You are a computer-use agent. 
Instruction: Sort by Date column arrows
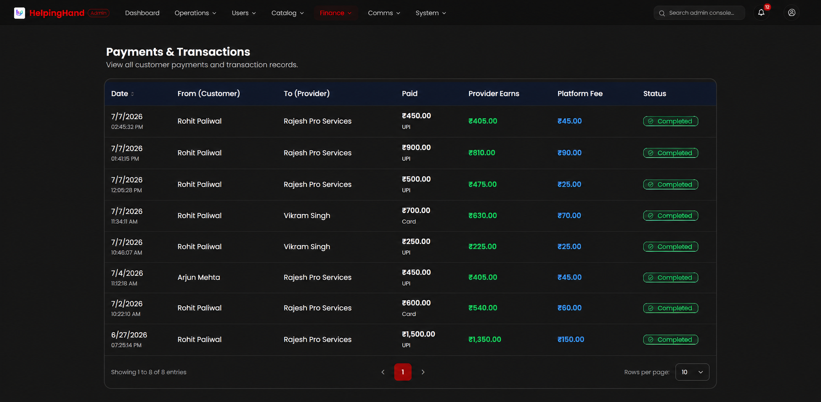[x=132, y=94]
